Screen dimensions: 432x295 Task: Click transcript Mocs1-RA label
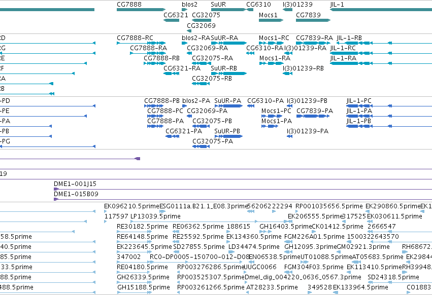pos(275,58)
